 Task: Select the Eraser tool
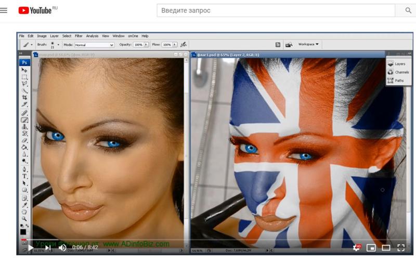point(24,140)
